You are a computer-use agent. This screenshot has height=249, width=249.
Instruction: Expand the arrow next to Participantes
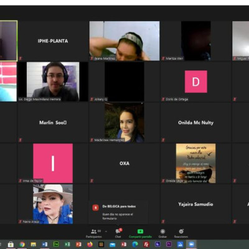tap(106, 231)
